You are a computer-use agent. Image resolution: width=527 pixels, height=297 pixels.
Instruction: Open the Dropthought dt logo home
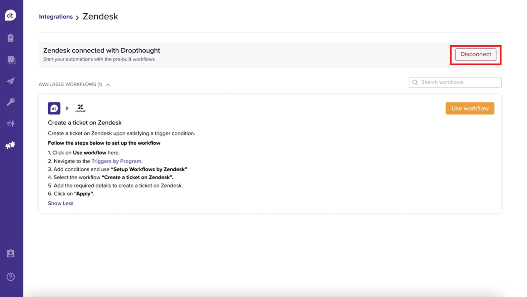pos(11,15)
